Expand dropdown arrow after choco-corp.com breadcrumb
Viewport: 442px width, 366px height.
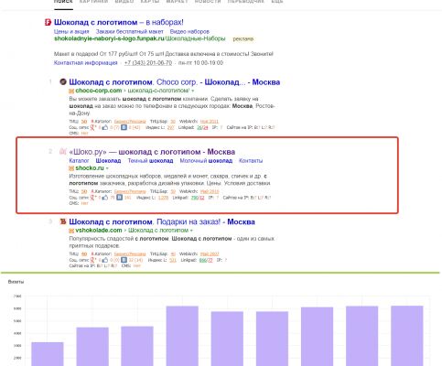[192, 91]
